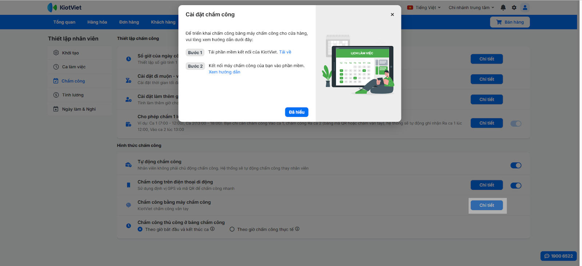The image size is (582, 266).
Task: Click the Chấm công calendar icon
Action: coord(56,81)
